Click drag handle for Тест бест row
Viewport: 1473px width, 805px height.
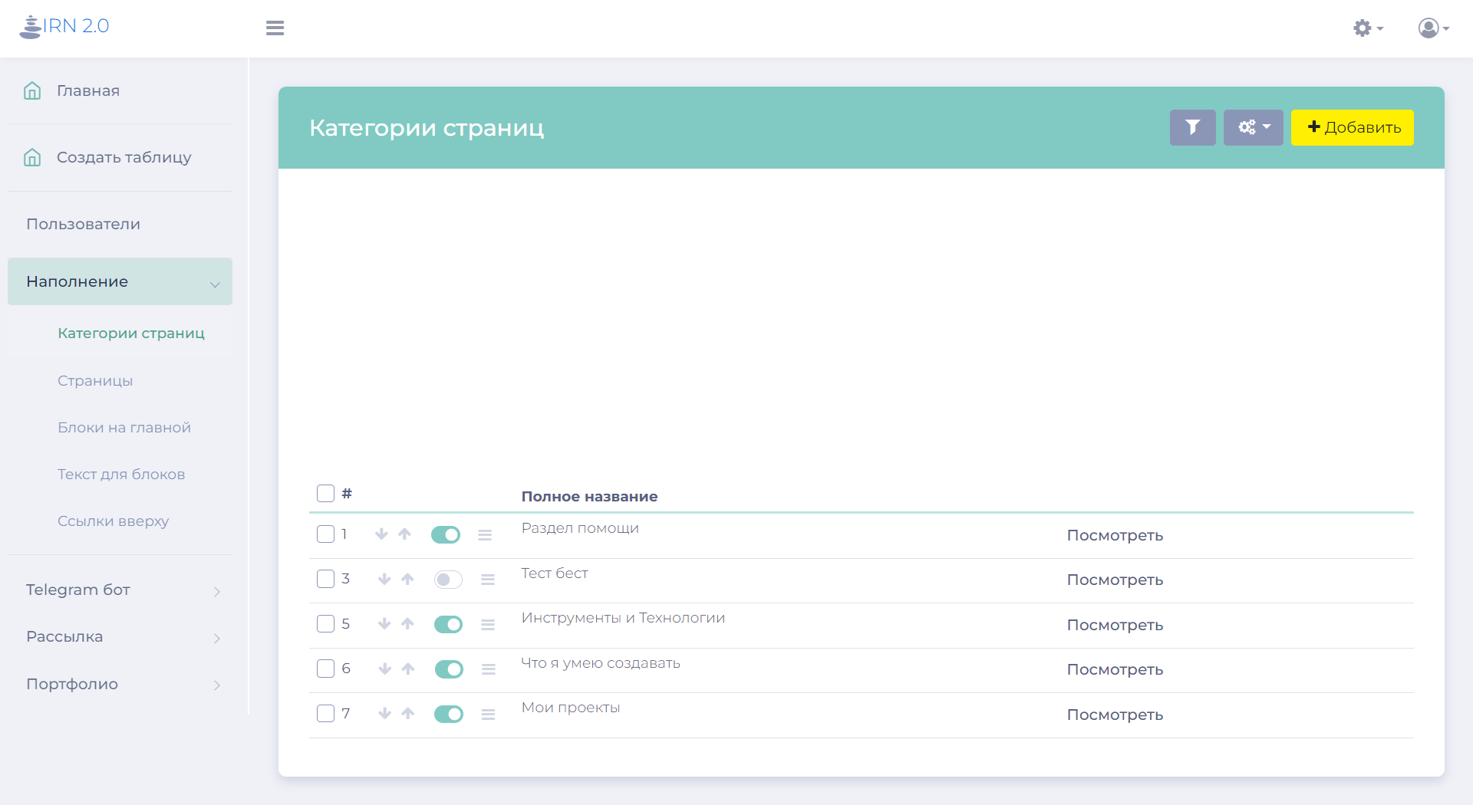tap(488, 580)
